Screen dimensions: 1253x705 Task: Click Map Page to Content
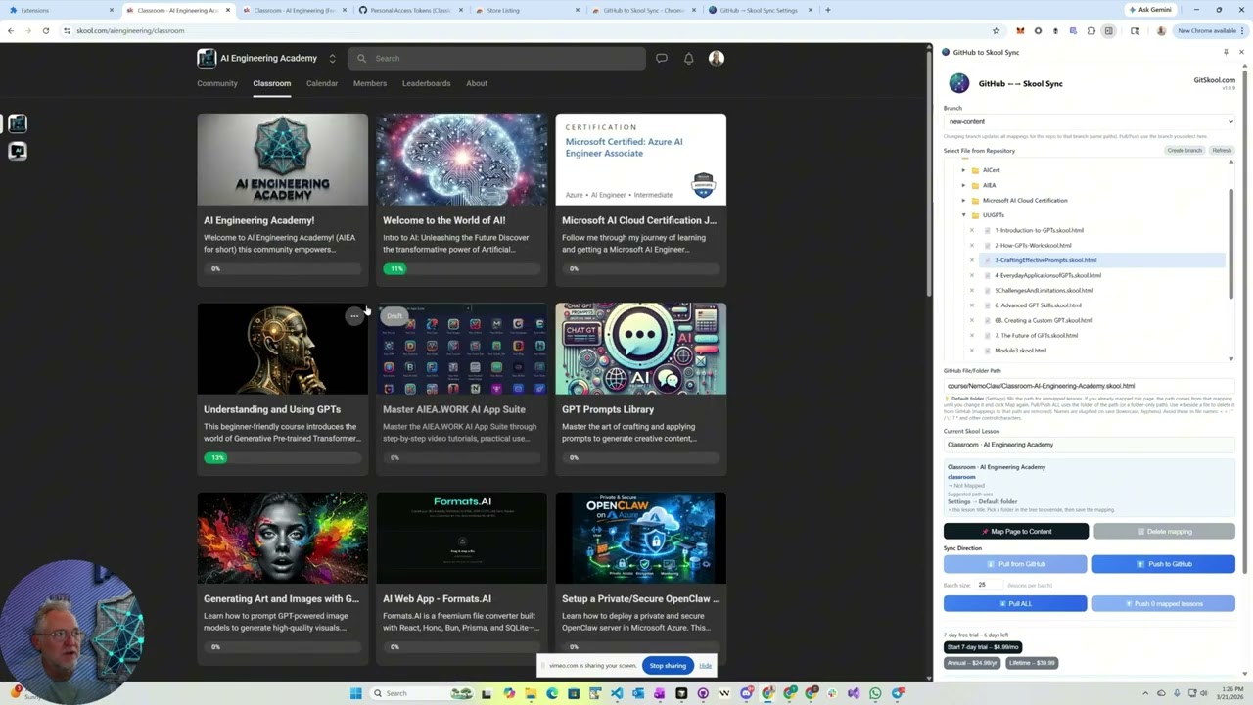pos(1016,532)
